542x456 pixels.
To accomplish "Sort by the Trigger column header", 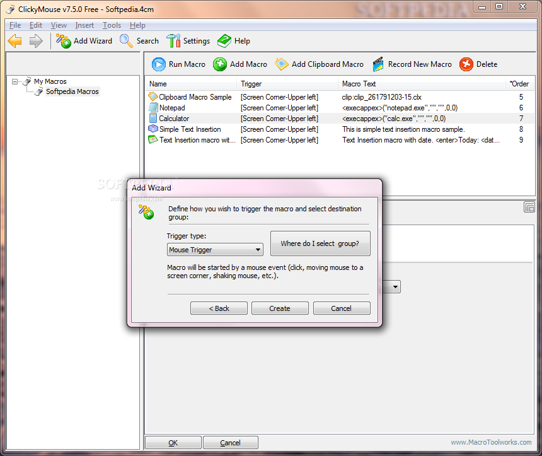I will [287, 84].
